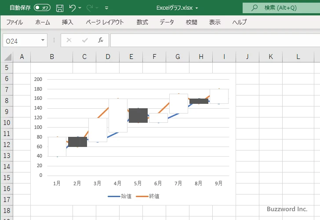Select the white up-bar at 1月

(x=57, y=147)
